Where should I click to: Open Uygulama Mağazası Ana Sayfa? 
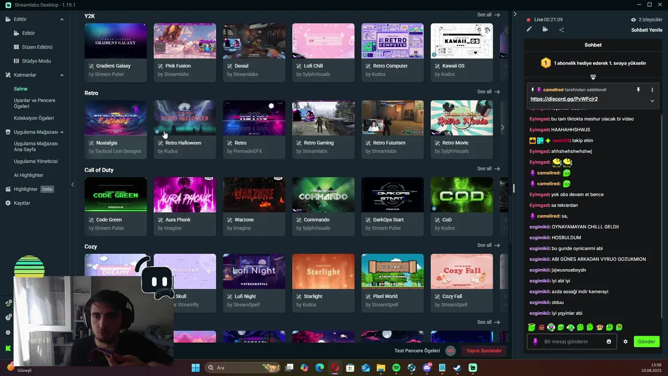pos(36,147)
